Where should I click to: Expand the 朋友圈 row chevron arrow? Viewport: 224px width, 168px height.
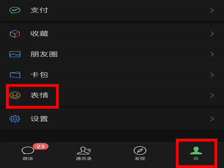[x=212, y=54]
